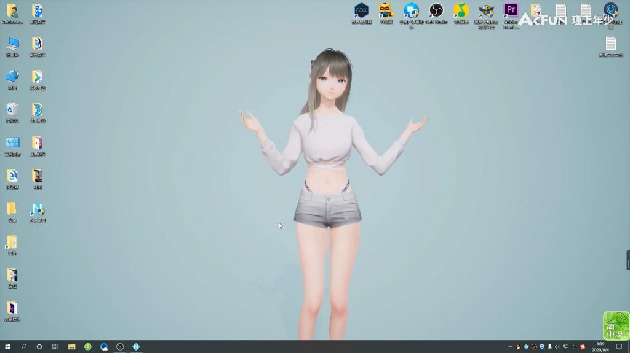Screen dimensions: 630x353
Task: Toggle the 中 input language indicator
Action: tap(573, 347)
